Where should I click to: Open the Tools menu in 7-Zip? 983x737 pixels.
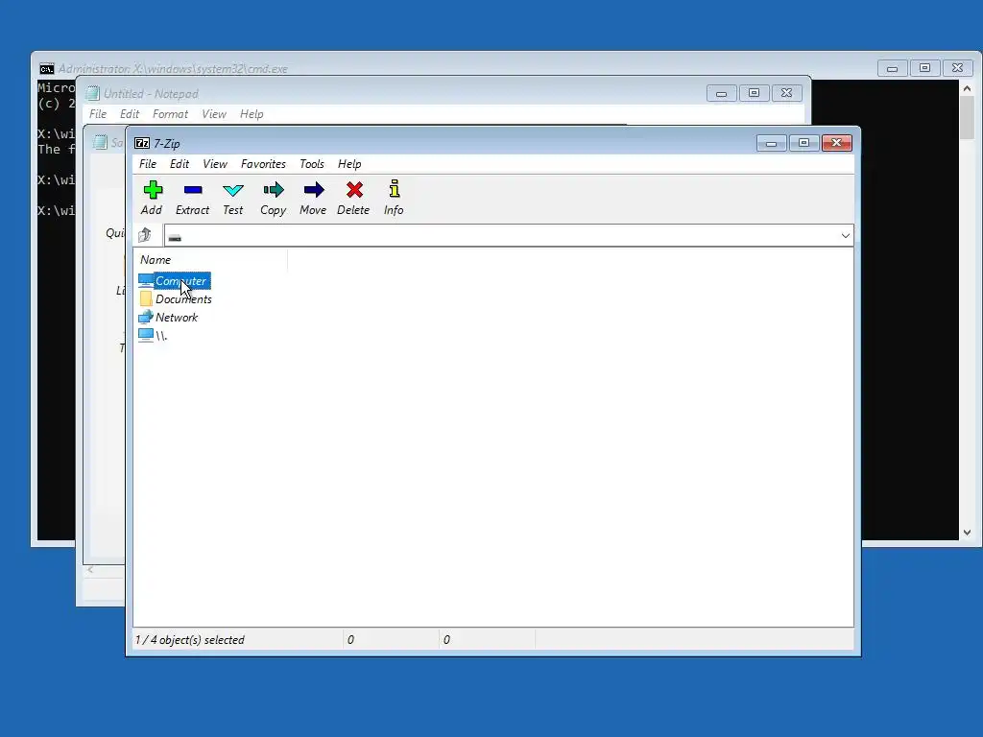(x=312, y=164)
